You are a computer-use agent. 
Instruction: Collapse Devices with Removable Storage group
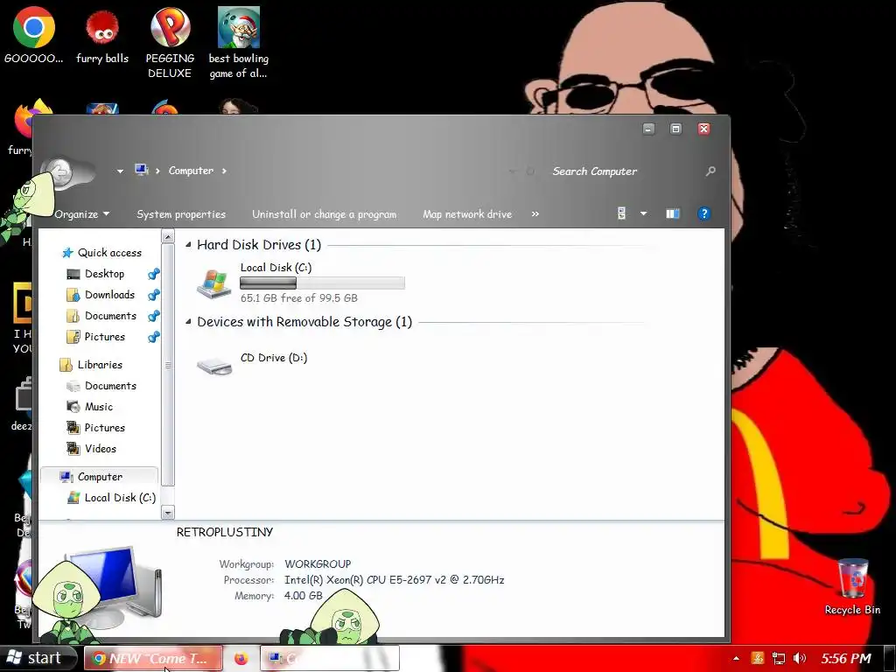[189, 322]
